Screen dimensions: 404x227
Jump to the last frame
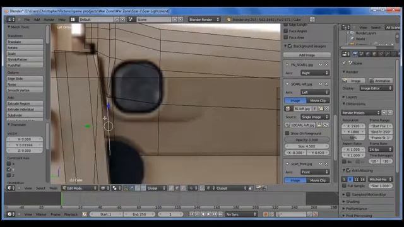tap(220, 214)
